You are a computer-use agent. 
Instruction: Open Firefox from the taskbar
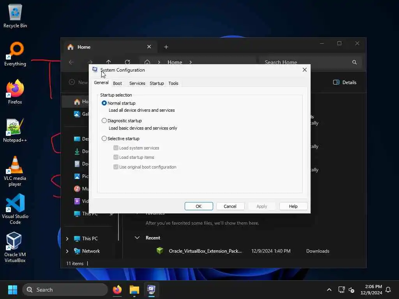[117, 290]
